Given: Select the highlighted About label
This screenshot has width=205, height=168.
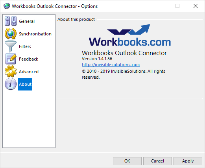Looking at the screenshot, I should point(25,84).
